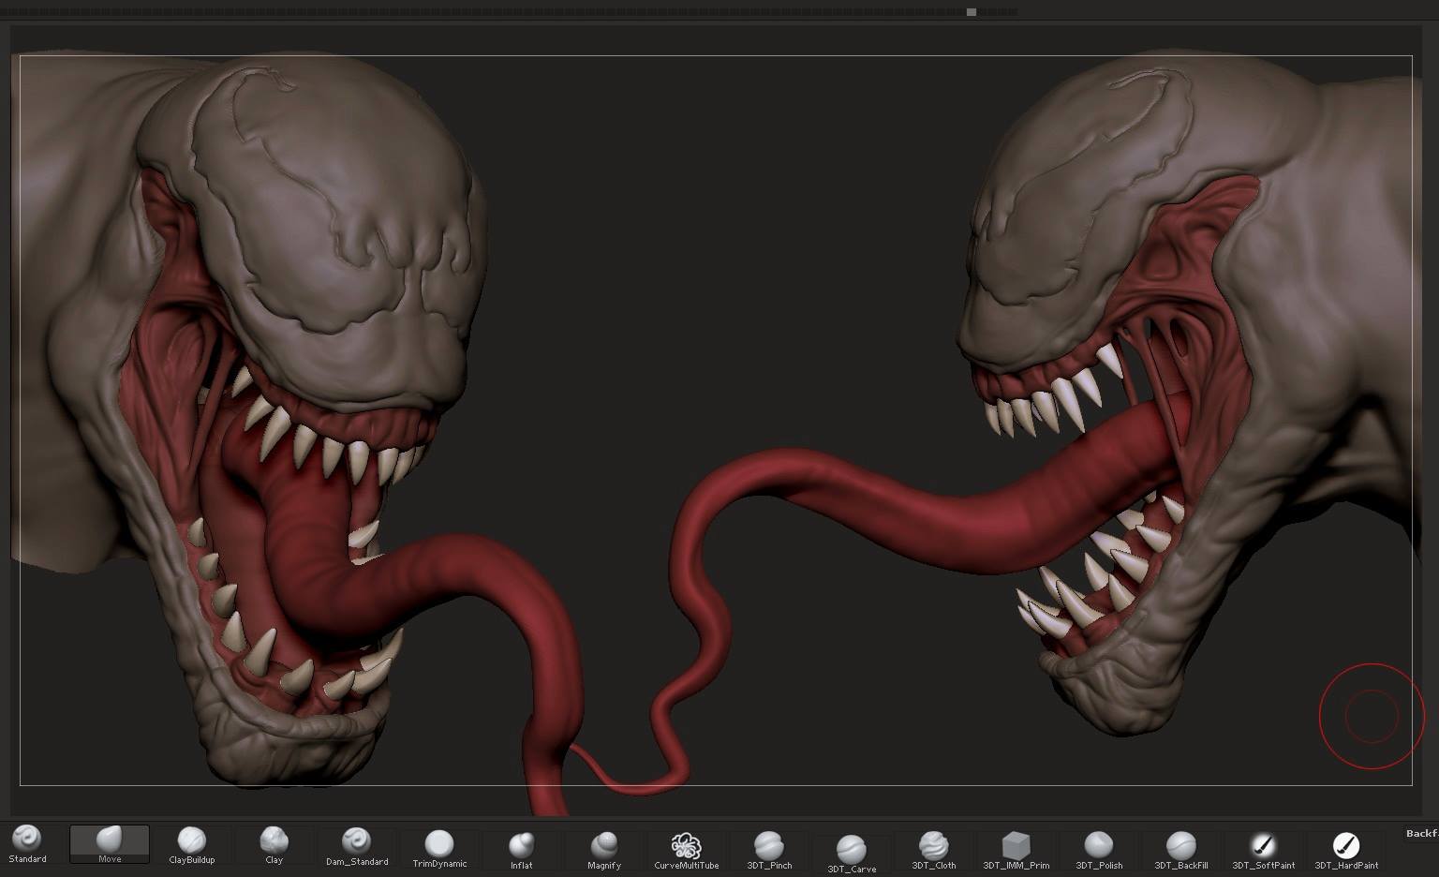This screenshot has width=1439, height=877.
Task: Click the partially visible Backf... button
Action: [x=1420, y=833]
